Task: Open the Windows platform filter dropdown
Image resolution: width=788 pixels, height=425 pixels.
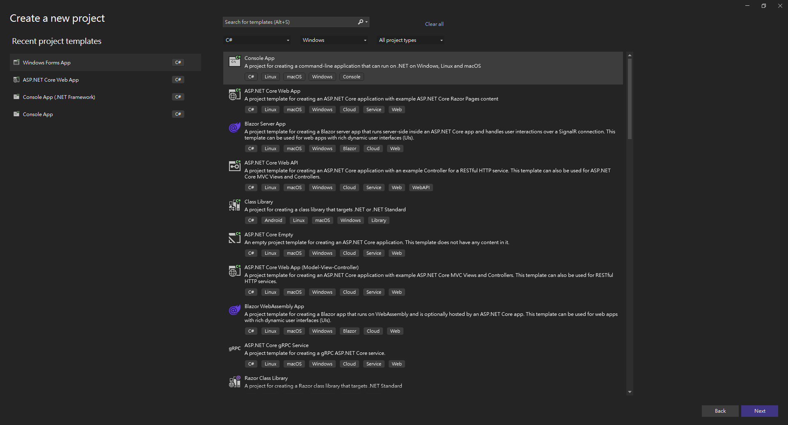Action: [x=334, y=40]
